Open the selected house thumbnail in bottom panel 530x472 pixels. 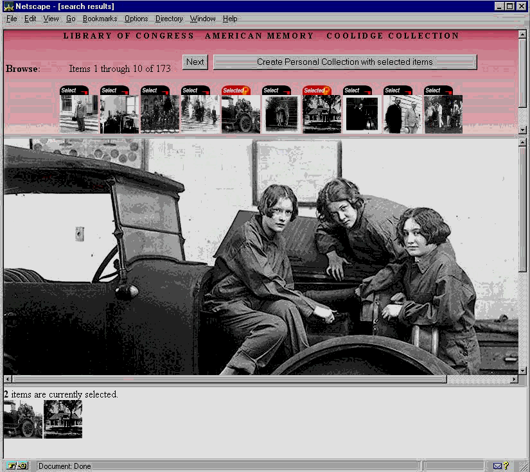(x=63, y=419)
